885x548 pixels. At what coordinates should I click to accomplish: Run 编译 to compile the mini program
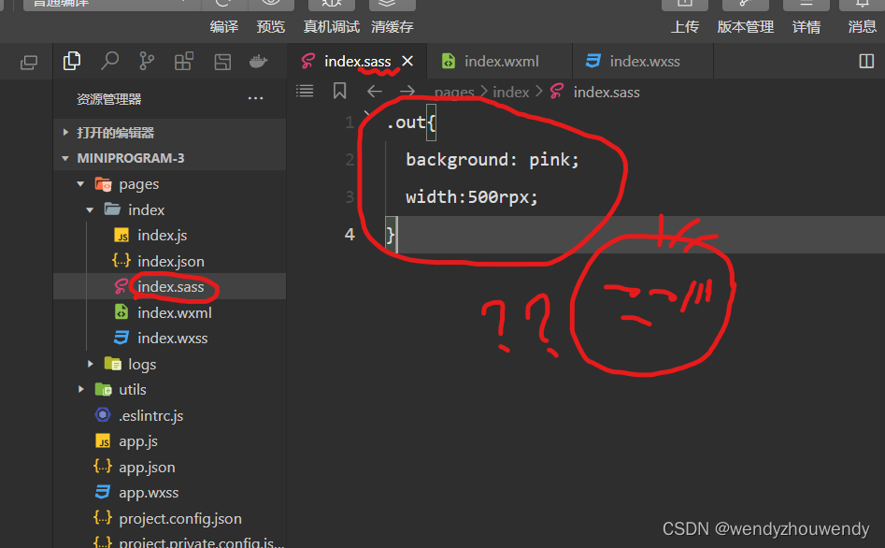pyautogui.click(x=223, y=26)
